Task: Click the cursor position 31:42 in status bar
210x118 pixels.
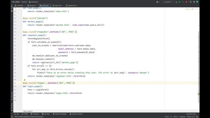Action: coord(167,117)
